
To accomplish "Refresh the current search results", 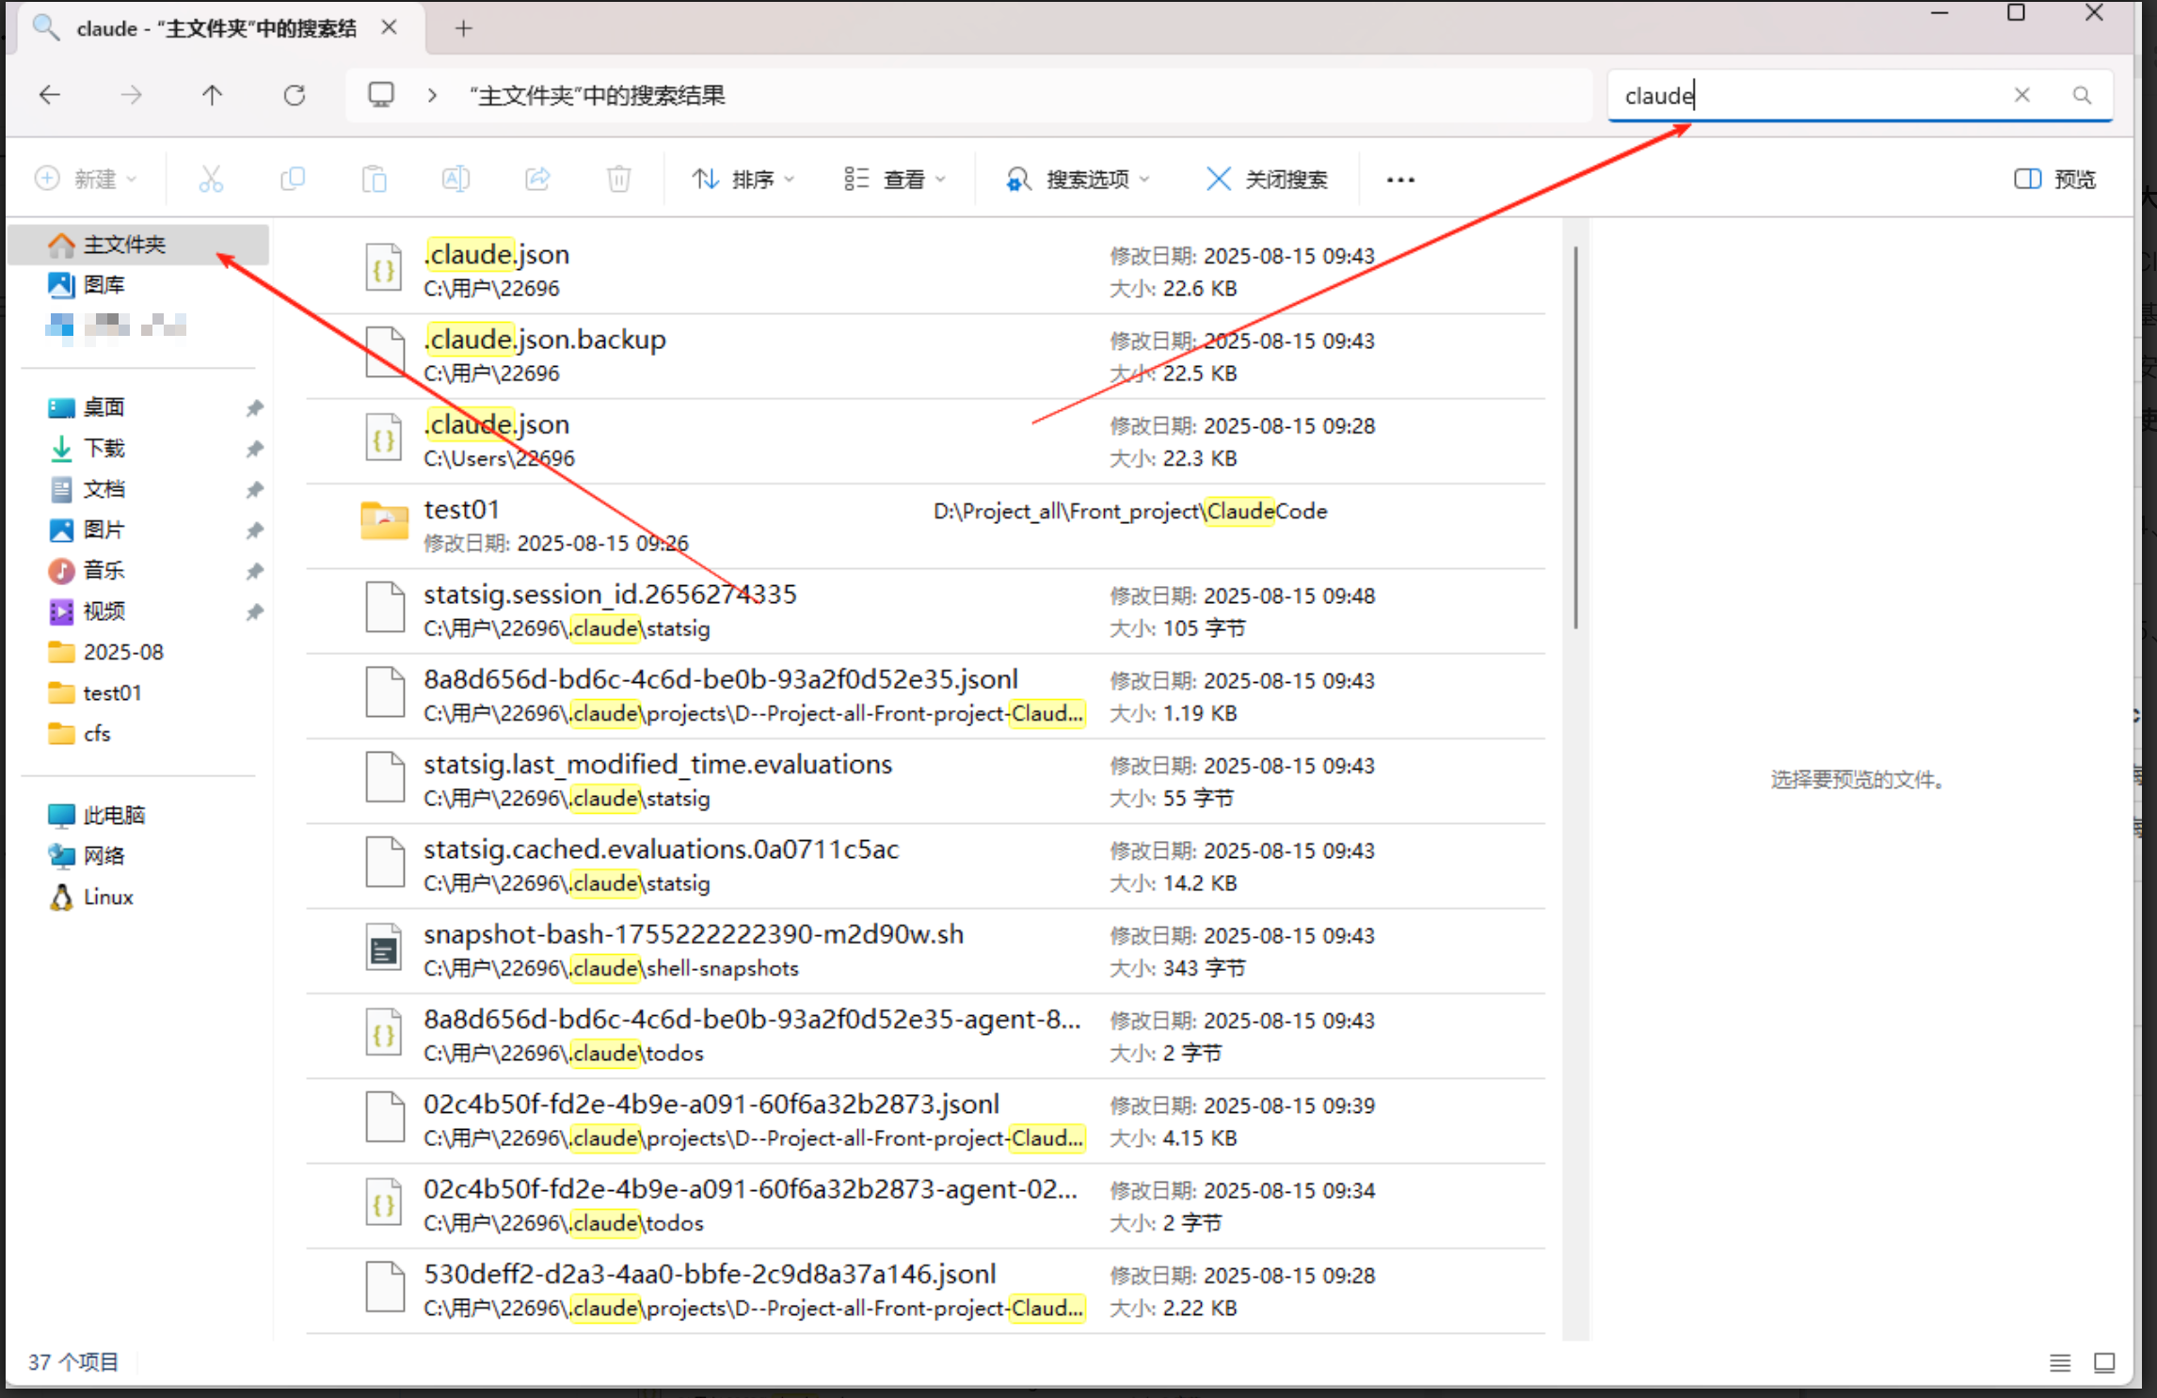I will (x=295, y=94).
